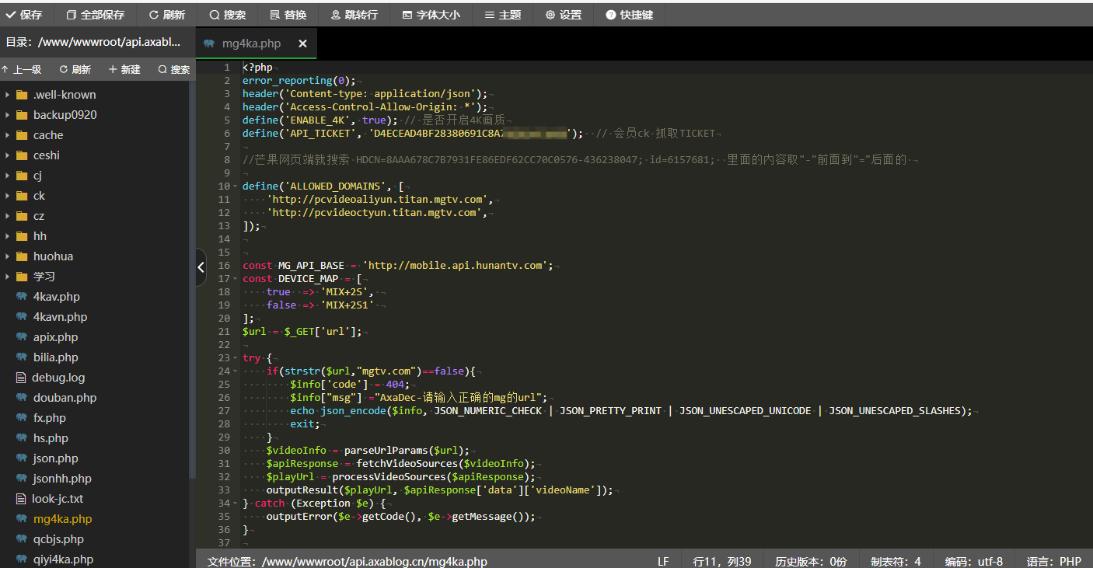Open Jump to Line (跳转行)
Viewport: 1093px width, 568px height.
tap(354, 15)
